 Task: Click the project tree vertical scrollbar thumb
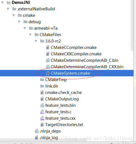132,25
